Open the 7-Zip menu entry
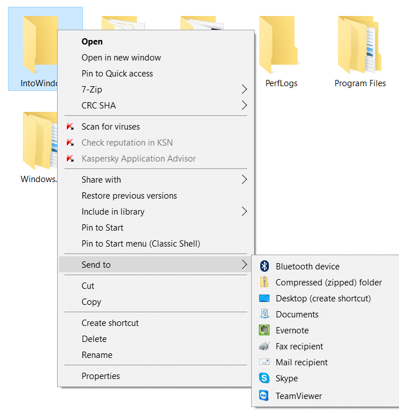399x411 pixels. pyautogui.click(x=156, y=90)
